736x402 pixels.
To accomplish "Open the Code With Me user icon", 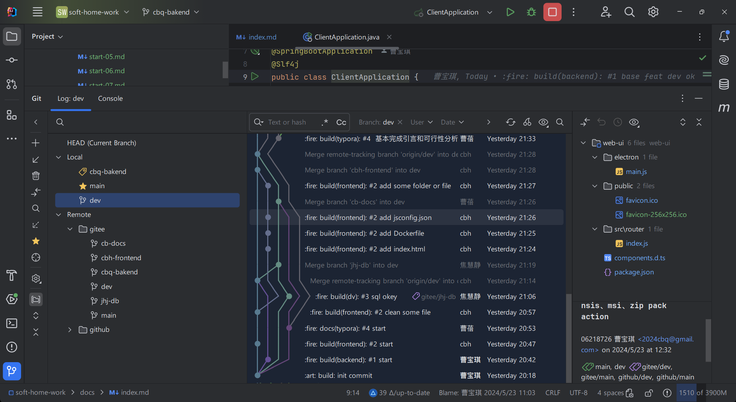I will click(x=606, y=12).
